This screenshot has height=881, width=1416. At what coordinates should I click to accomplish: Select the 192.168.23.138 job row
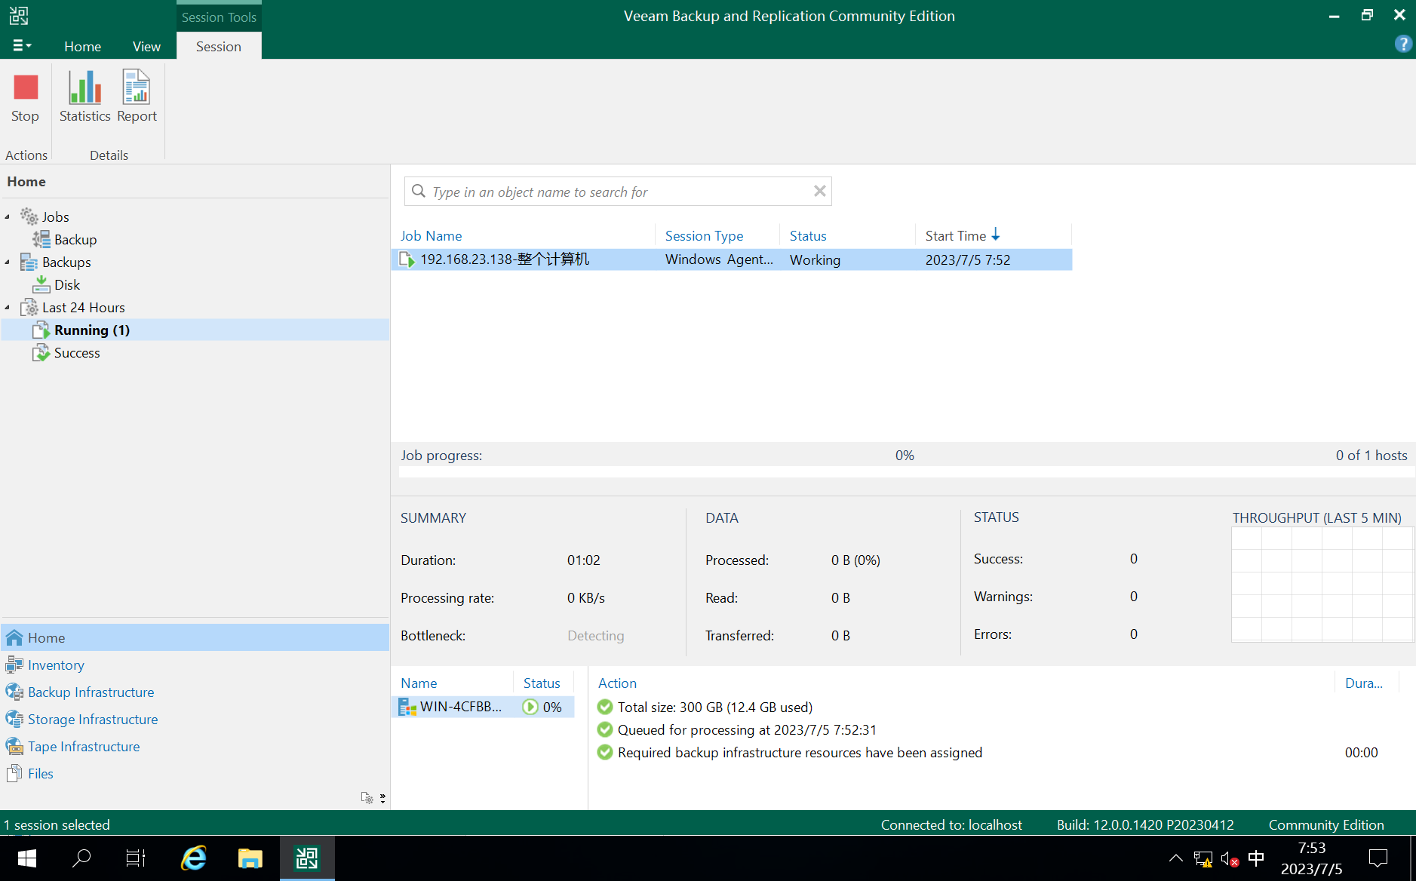click(x=732, y=259)
